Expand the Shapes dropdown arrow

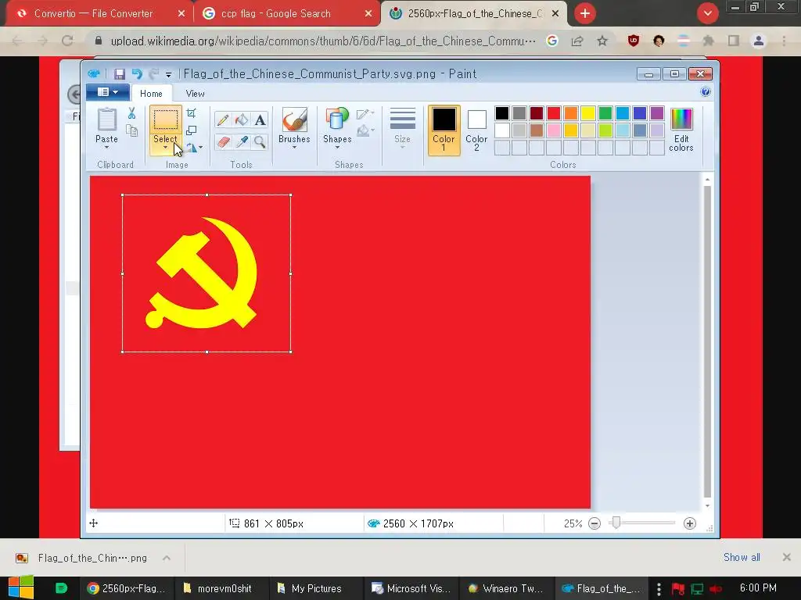click(x=337, y=148)
